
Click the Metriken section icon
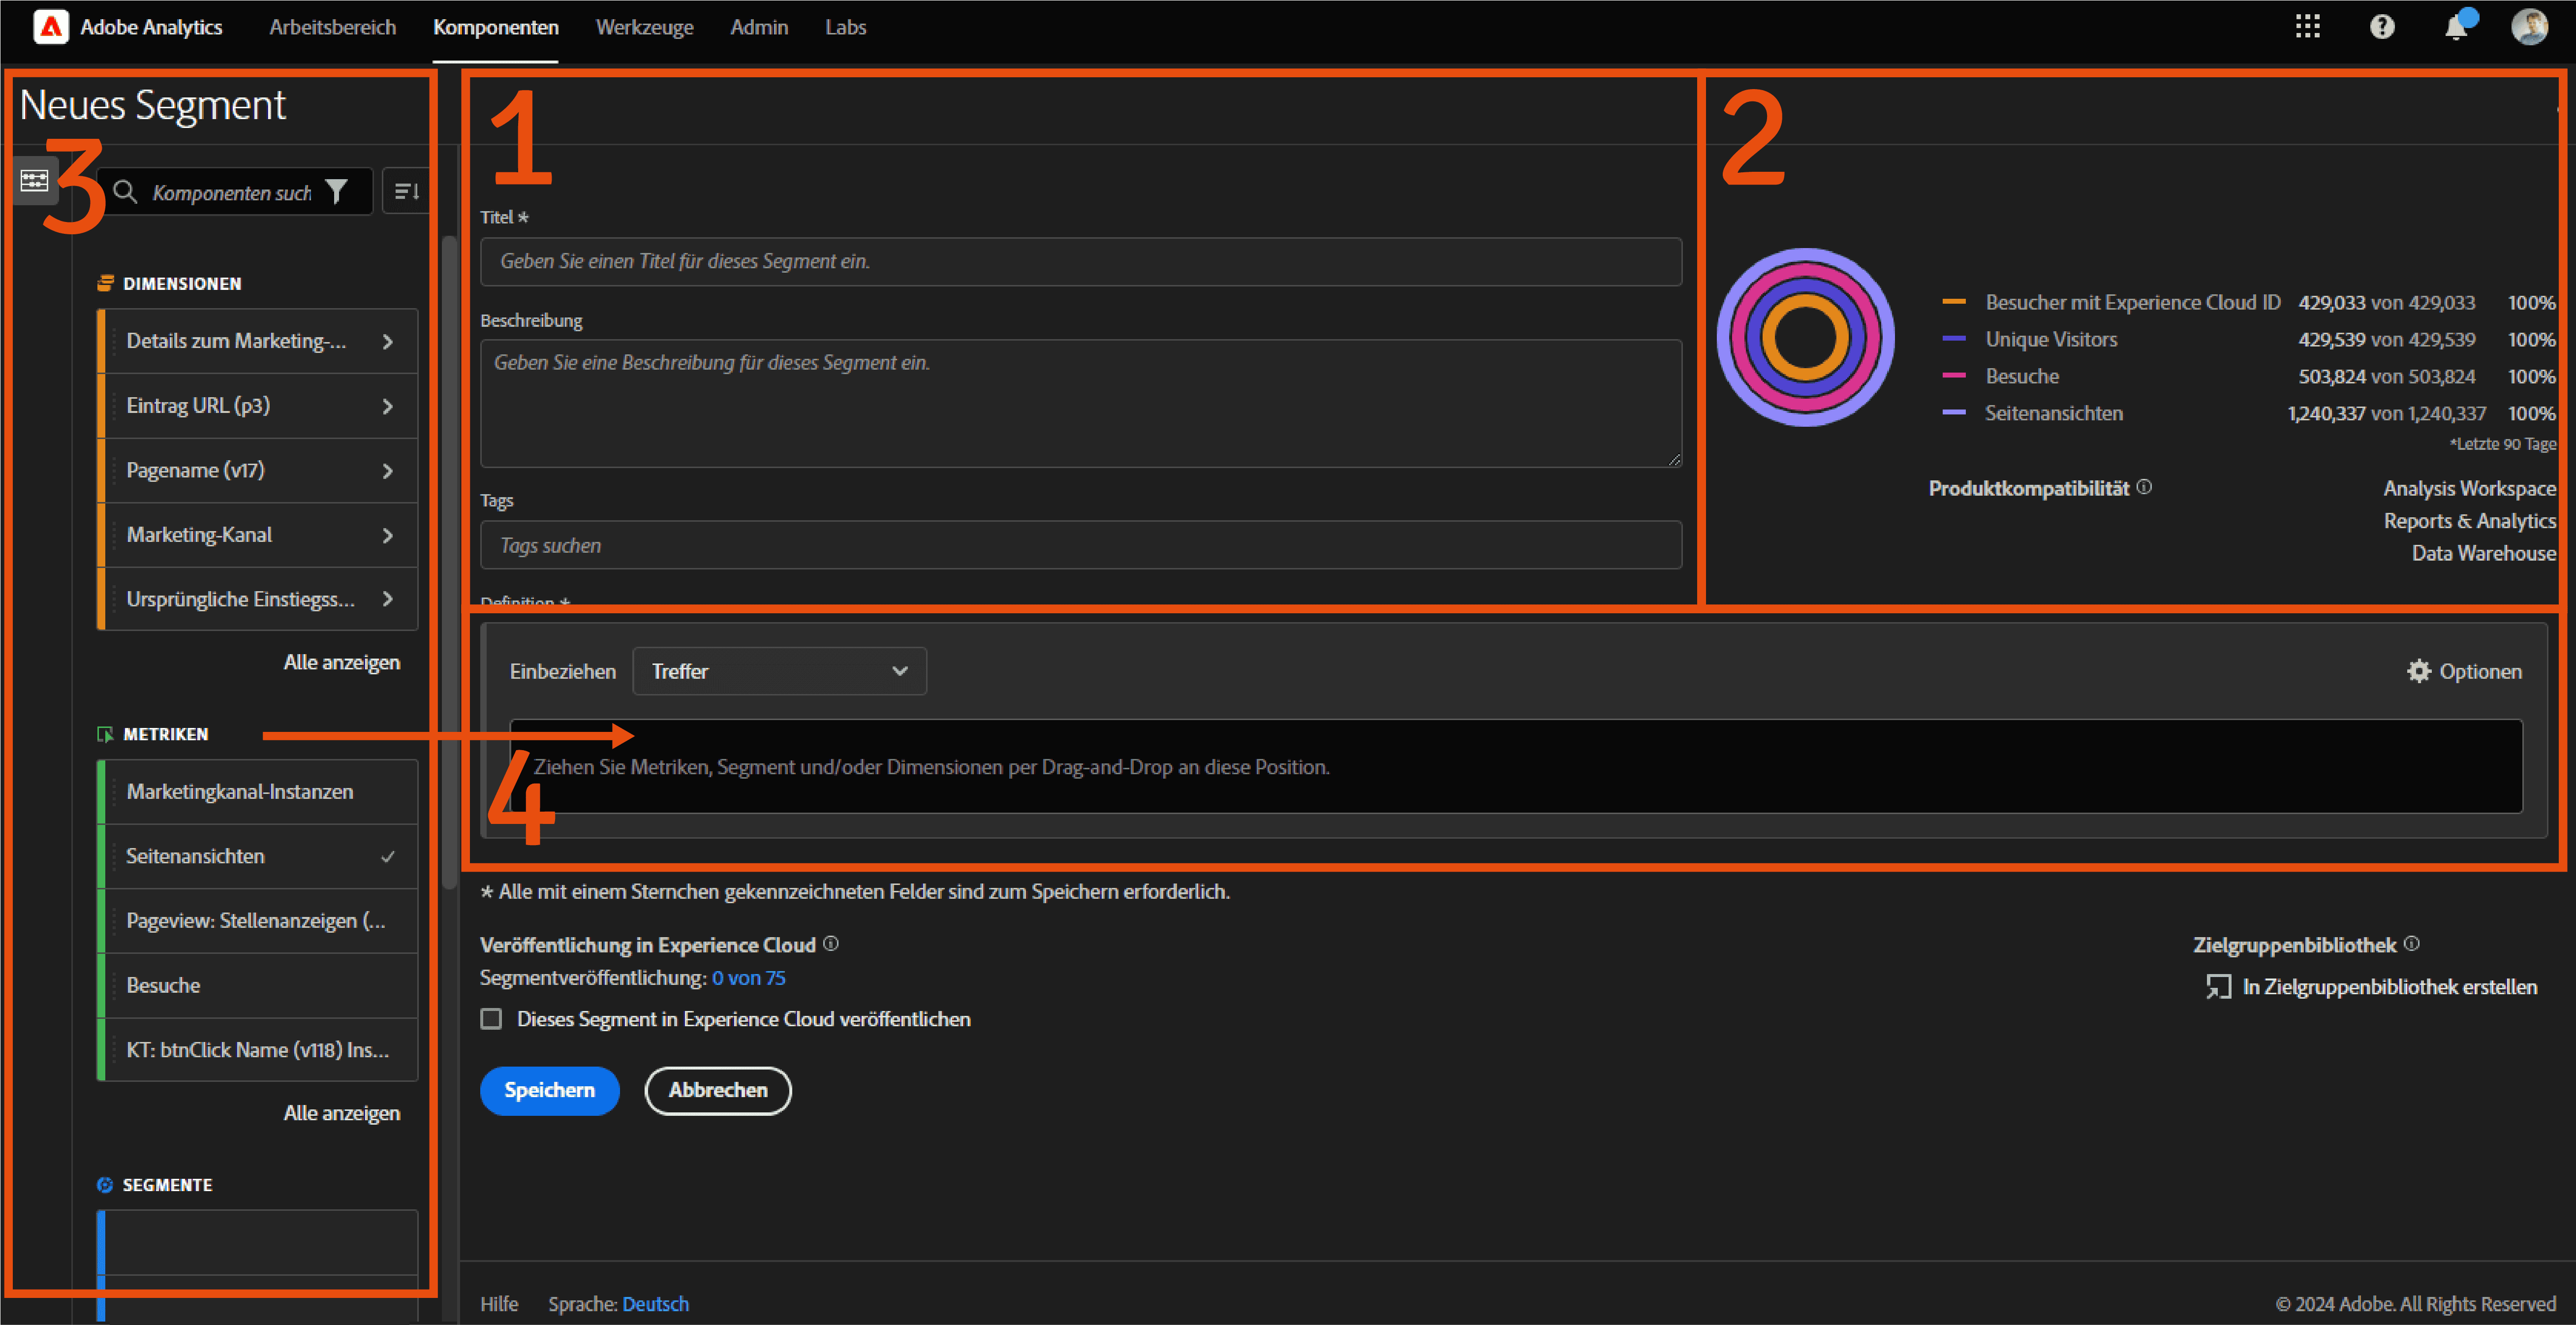coord(105,734)
